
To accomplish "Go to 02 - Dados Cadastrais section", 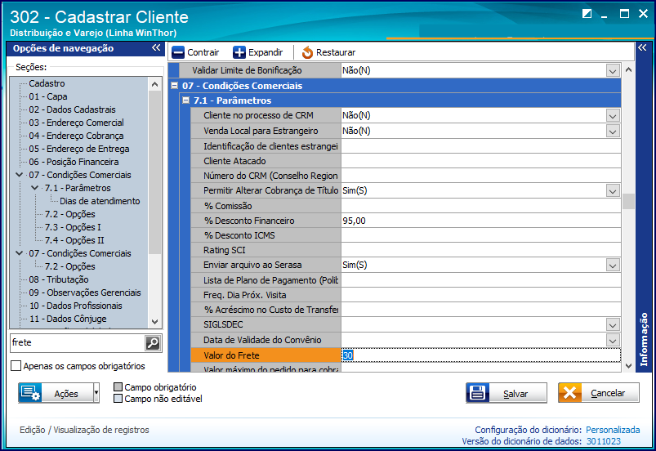I will 73,109.
